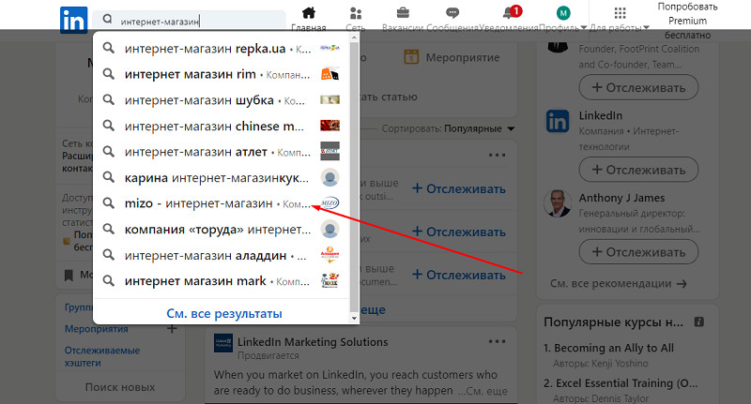Select suggestion интернет-магазин аладдин

[x=222, y=255]
